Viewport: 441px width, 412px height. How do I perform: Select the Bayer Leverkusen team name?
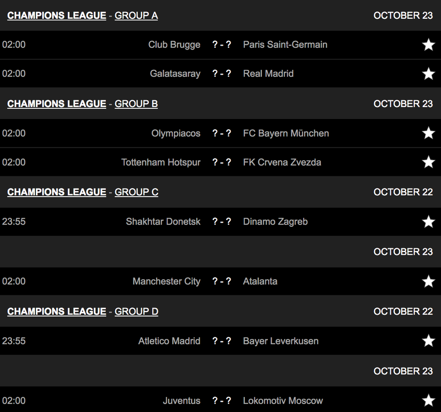pyautogui.click(x=281, y=341)
